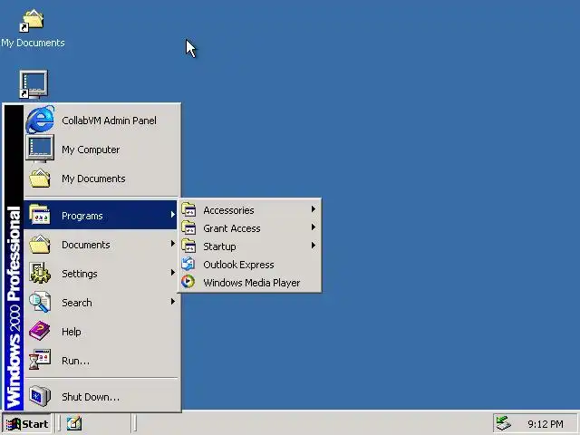Click the Search magnifier icon in Start menu
Viewport: 580px width, 435px height.
(40, 302)
